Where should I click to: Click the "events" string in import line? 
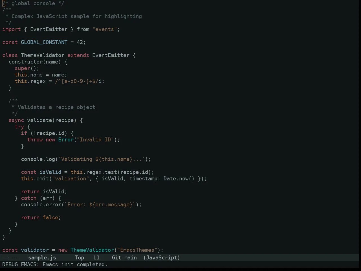[105, 29]
